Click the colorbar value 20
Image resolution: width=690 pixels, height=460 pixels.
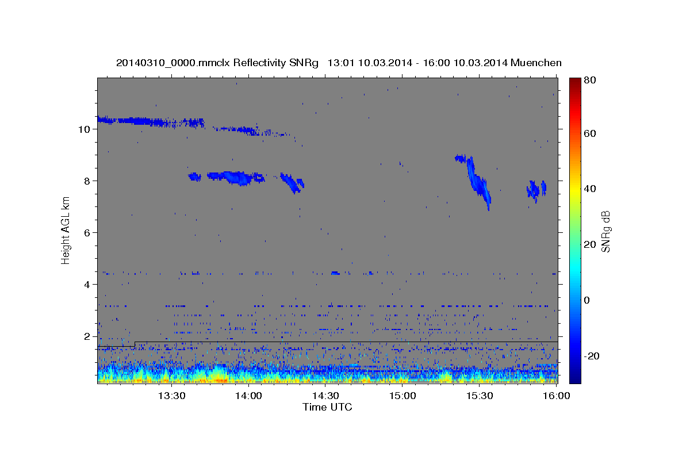(x=591, y=244)
